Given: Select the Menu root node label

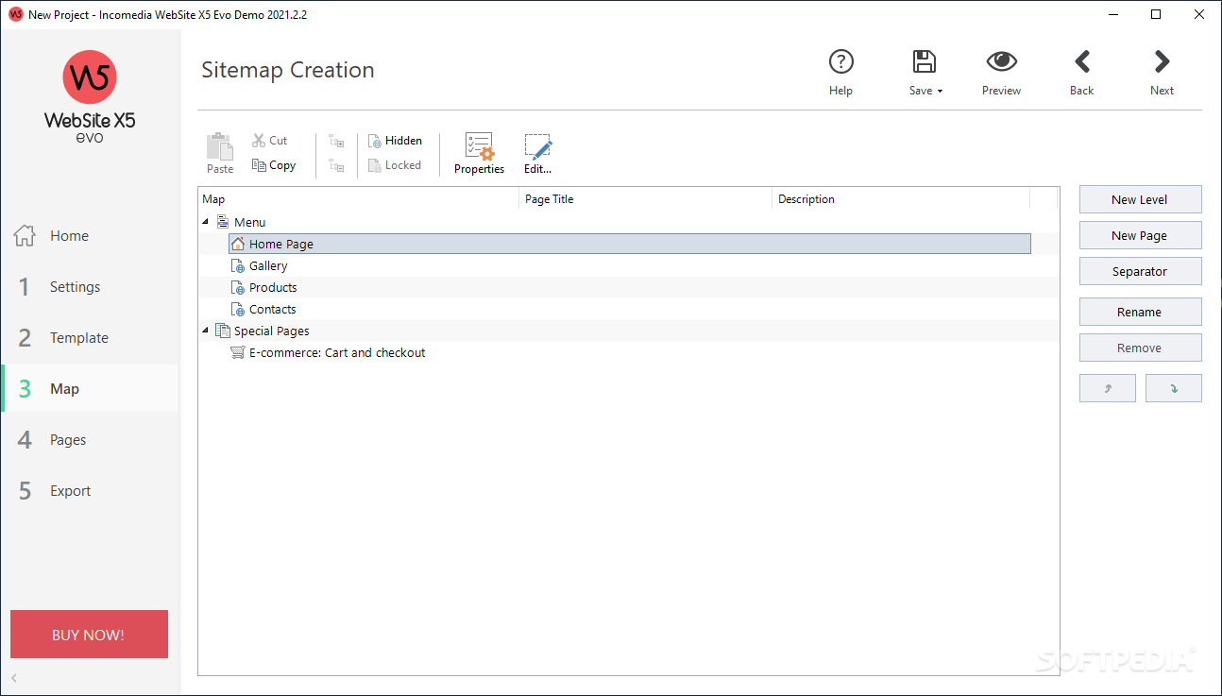Looking at the screenshot, I should click(250, 223).
